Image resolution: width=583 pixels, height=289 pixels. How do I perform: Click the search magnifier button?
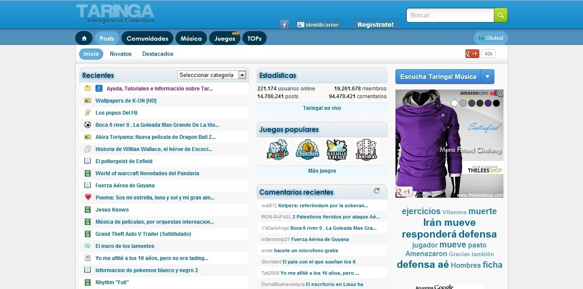click(x=501, y=15)
